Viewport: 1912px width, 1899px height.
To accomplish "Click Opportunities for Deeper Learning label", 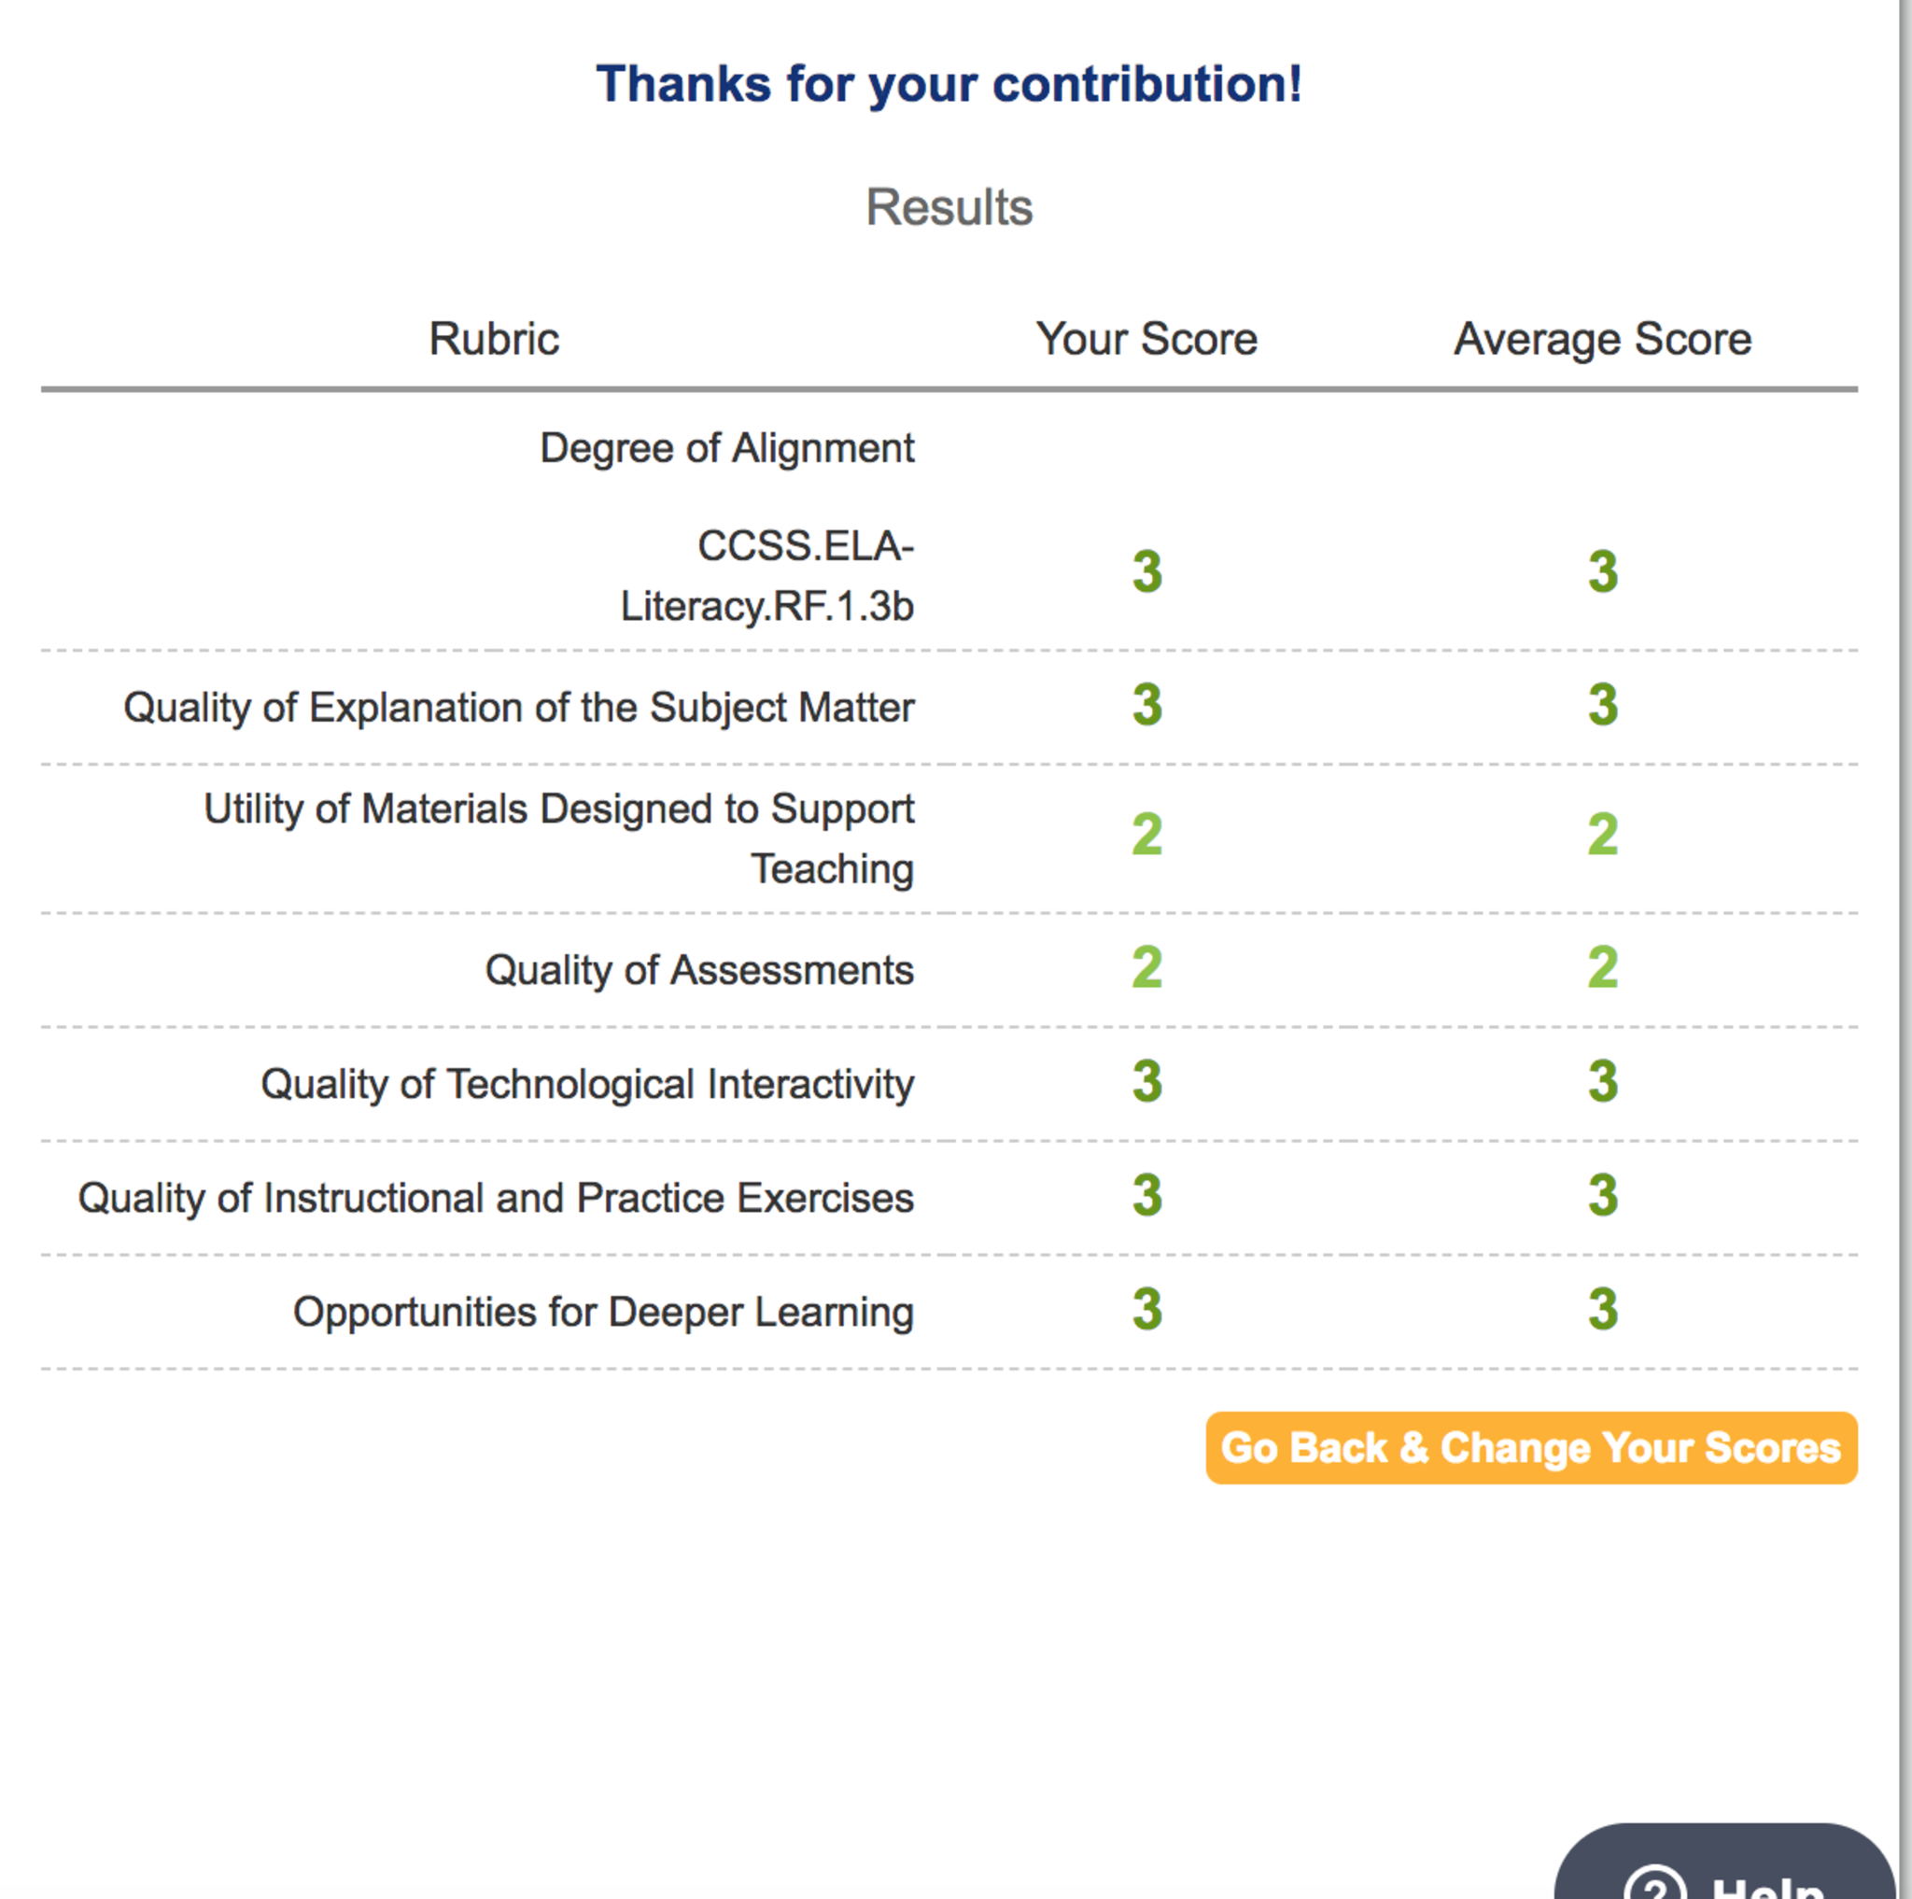I will 603,1312.
